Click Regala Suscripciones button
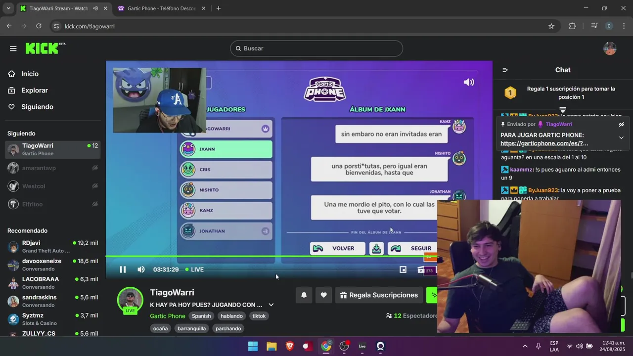This screenshot has width=633, height=356. point(379,295)
